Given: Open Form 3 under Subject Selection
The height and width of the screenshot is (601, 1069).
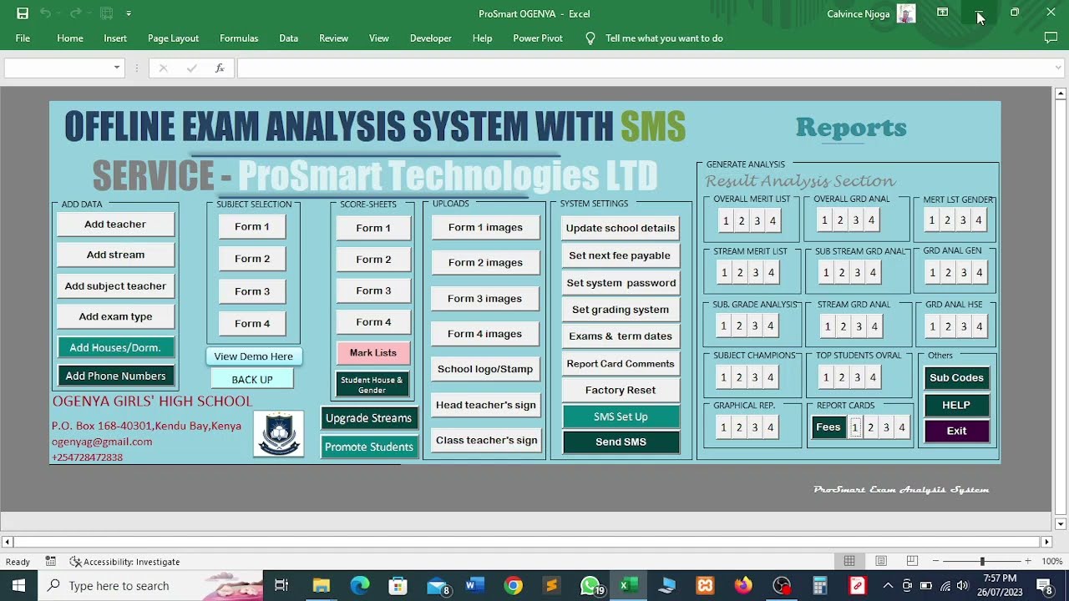Looking at the screenshot, I should click(252, 291).
